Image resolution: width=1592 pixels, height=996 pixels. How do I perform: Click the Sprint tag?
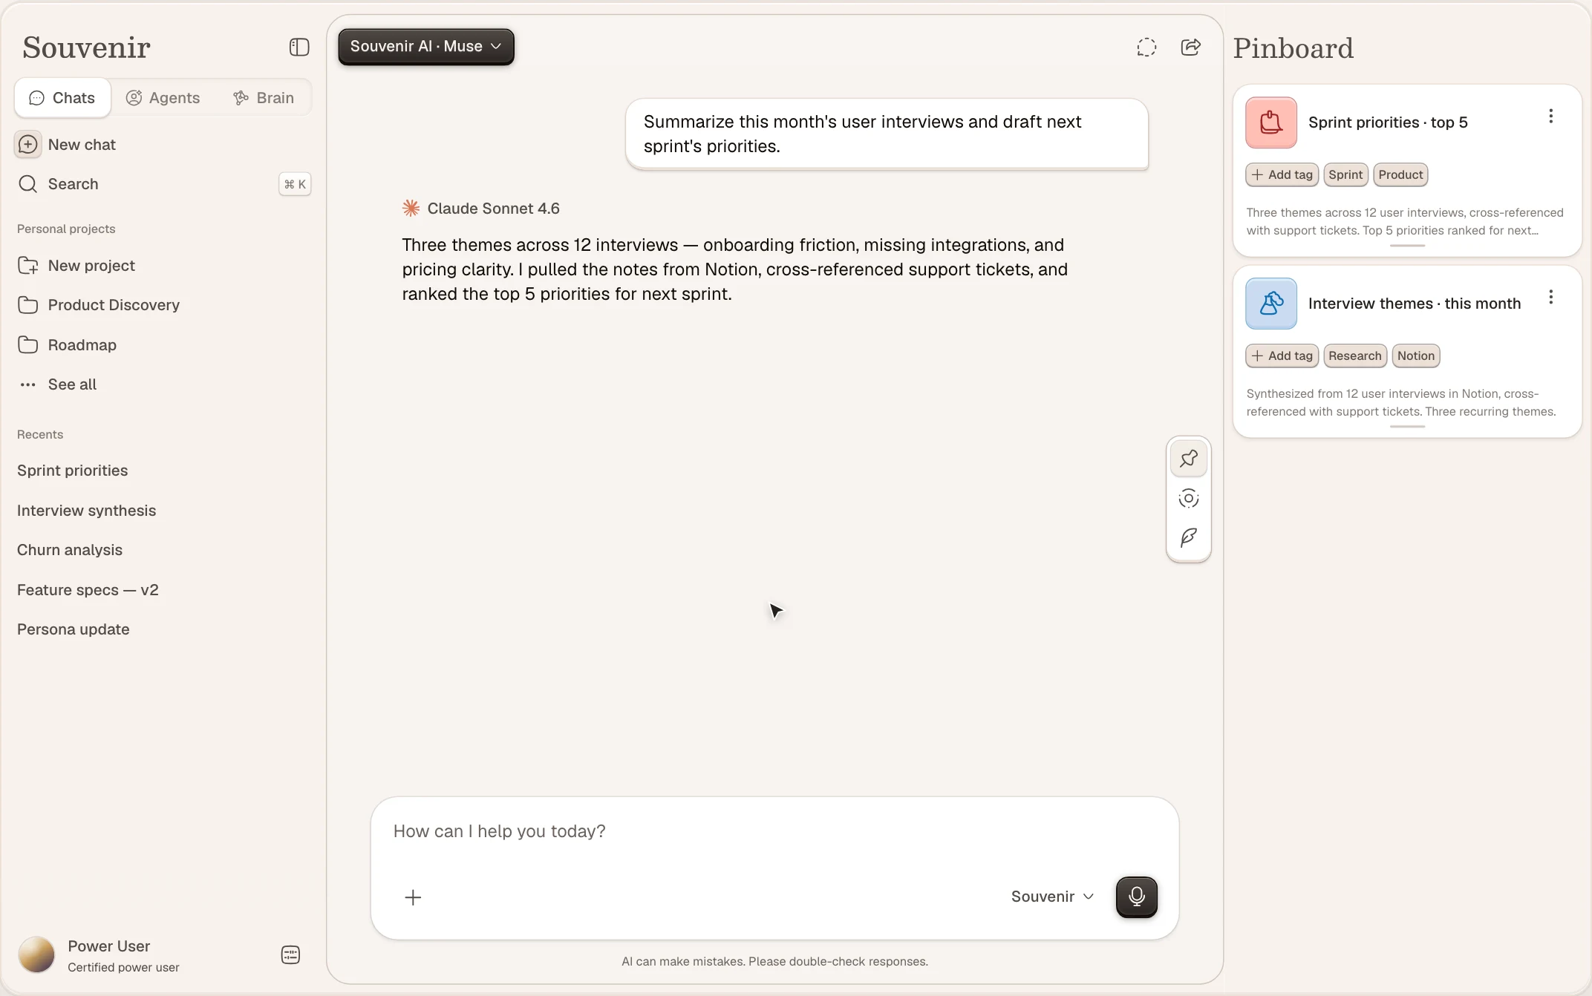coord(1345,175)
